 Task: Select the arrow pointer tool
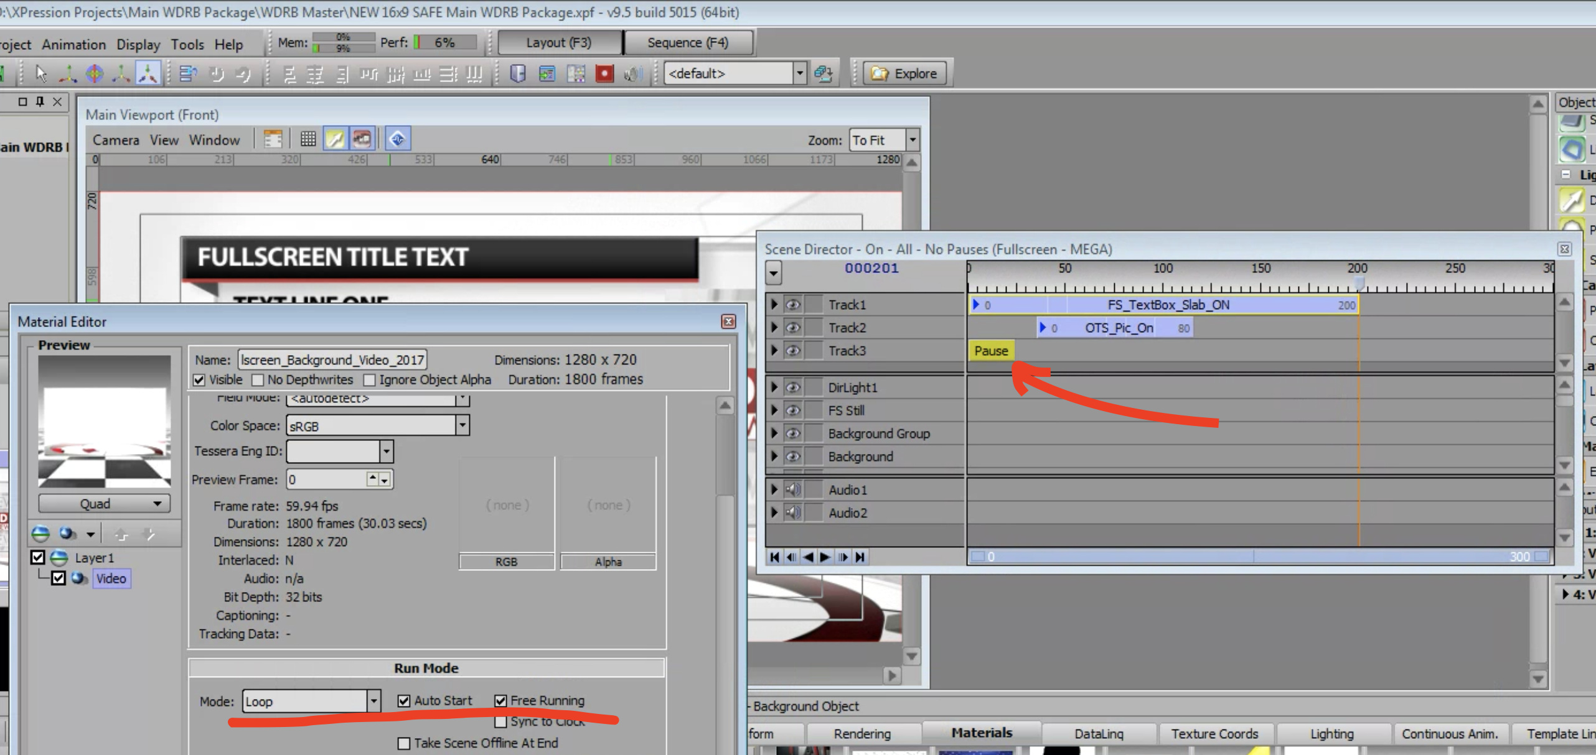pos(41,73)
